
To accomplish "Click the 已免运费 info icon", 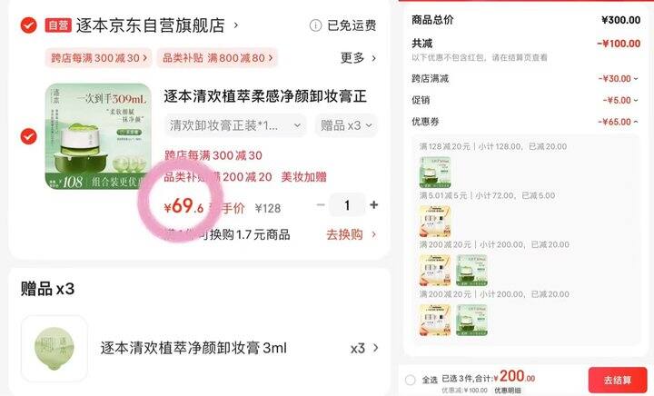I will (x=315, y=25).
